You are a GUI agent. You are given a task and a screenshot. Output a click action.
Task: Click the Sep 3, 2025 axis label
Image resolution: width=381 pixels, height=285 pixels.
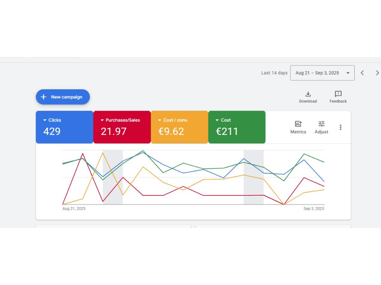[x=314, y=208]
